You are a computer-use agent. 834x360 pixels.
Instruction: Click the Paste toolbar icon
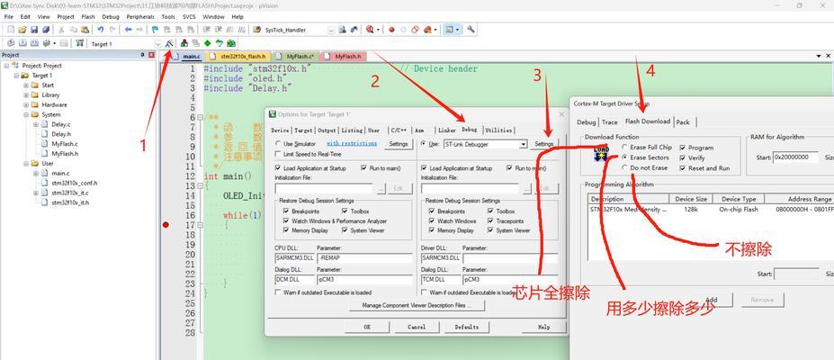pyautogui.click(x=85, y=30)
